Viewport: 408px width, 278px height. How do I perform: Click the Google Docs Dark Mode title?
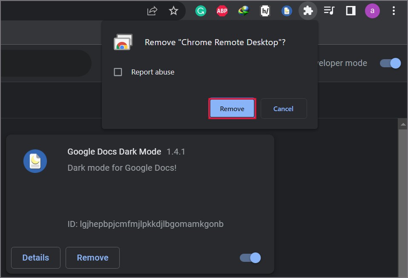pyautogui.click(x=114, y=152)
